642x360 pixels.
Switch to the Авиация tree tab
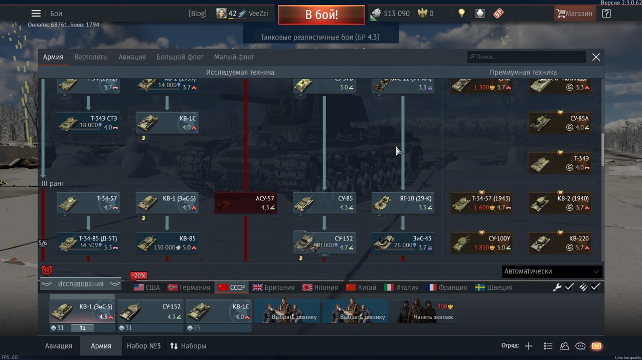click(x=132, y=57)
